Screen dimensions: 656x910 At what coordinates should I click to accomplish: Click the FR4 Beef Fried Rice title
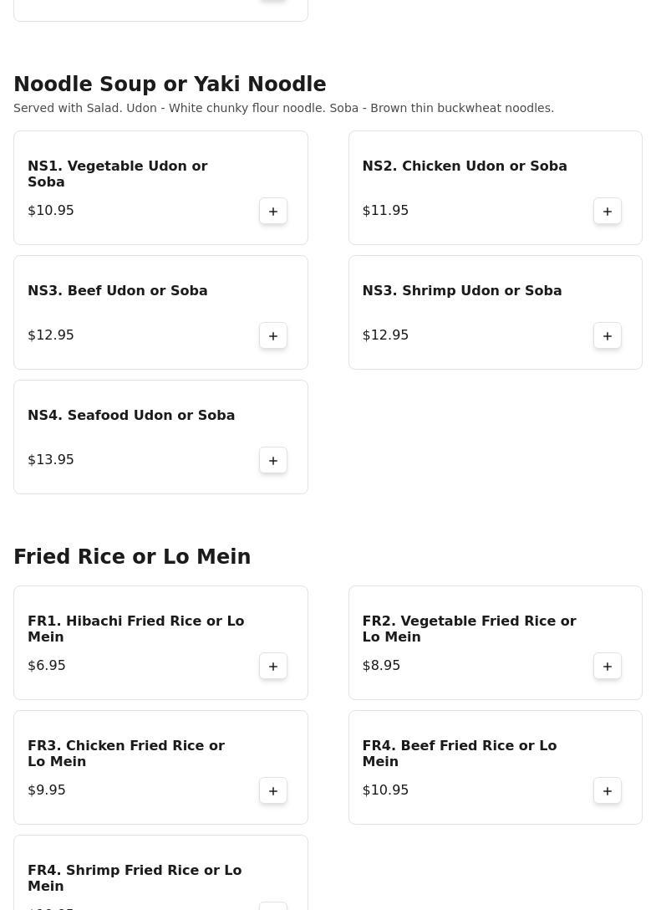tap(460, 754)
